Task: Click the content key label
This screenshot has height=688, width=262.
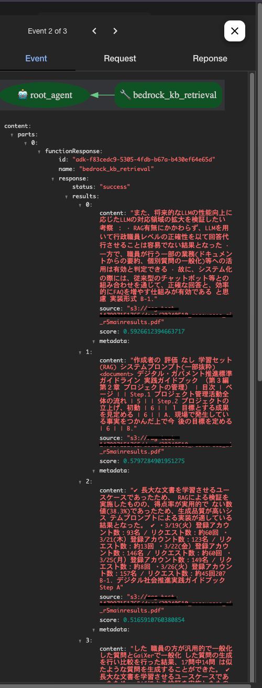Action: point(17,126)
